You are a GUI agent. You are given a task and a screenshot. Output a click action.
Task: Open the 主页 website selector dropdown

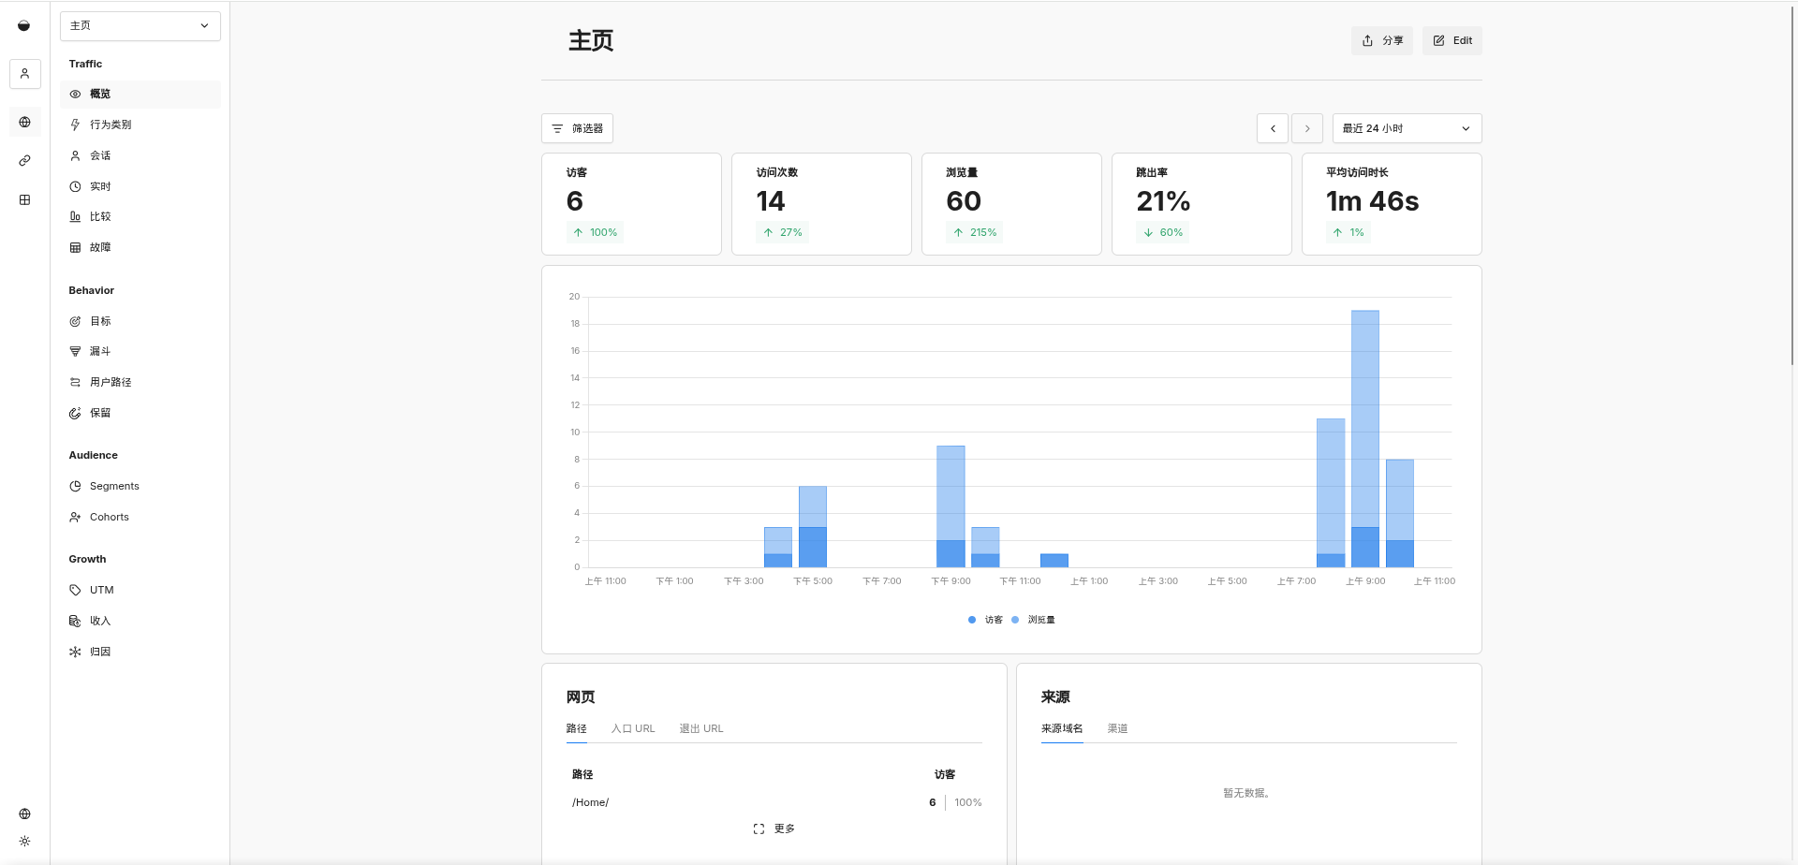click(140, 26)
